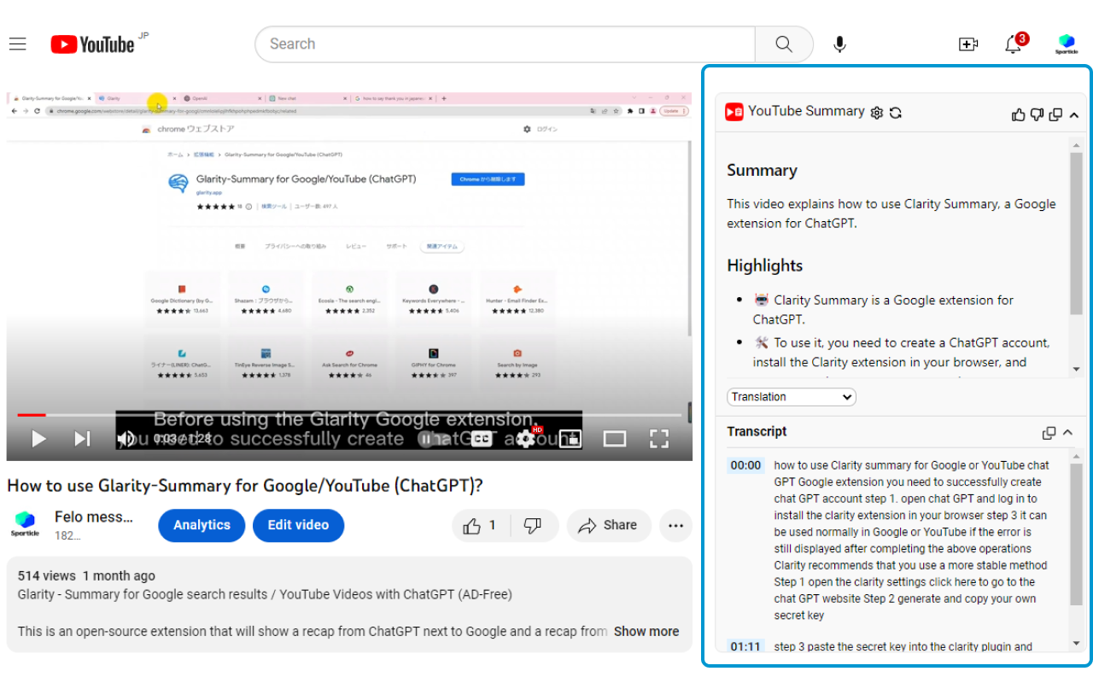
Task: Play the video
Action: pyautogui.click(x=38, y=439)
